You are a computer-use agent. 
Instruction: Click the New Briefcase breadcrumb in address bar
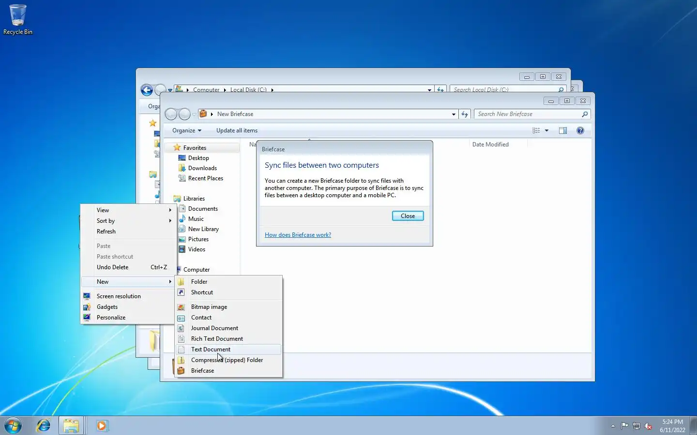point(235,114)
